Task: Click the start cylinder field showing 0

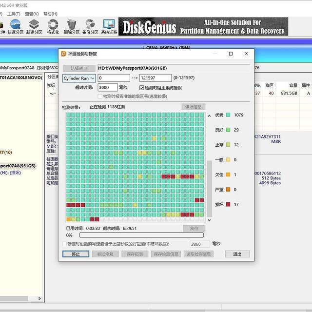Action: [114, 78]
